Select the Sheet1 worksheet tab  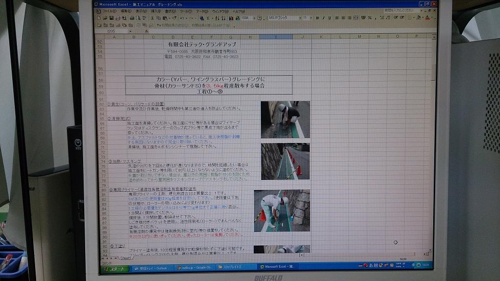tap(126, 258)
